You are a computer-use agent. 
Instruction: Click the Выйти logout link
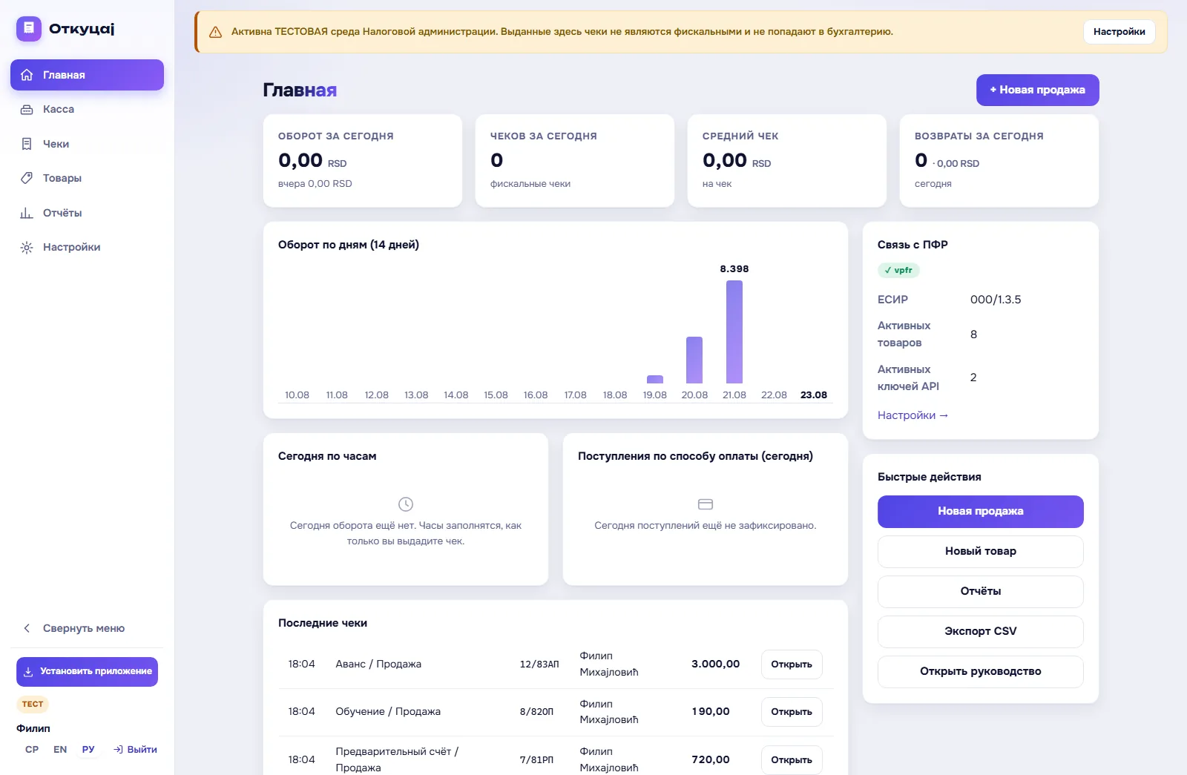(135, 750)
